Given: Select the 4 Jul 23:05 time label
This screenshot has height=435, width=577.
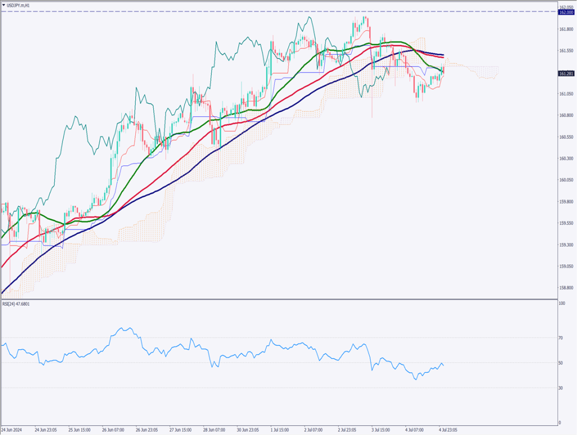Looking at the screenshot, I should click(x=447, y=429).
